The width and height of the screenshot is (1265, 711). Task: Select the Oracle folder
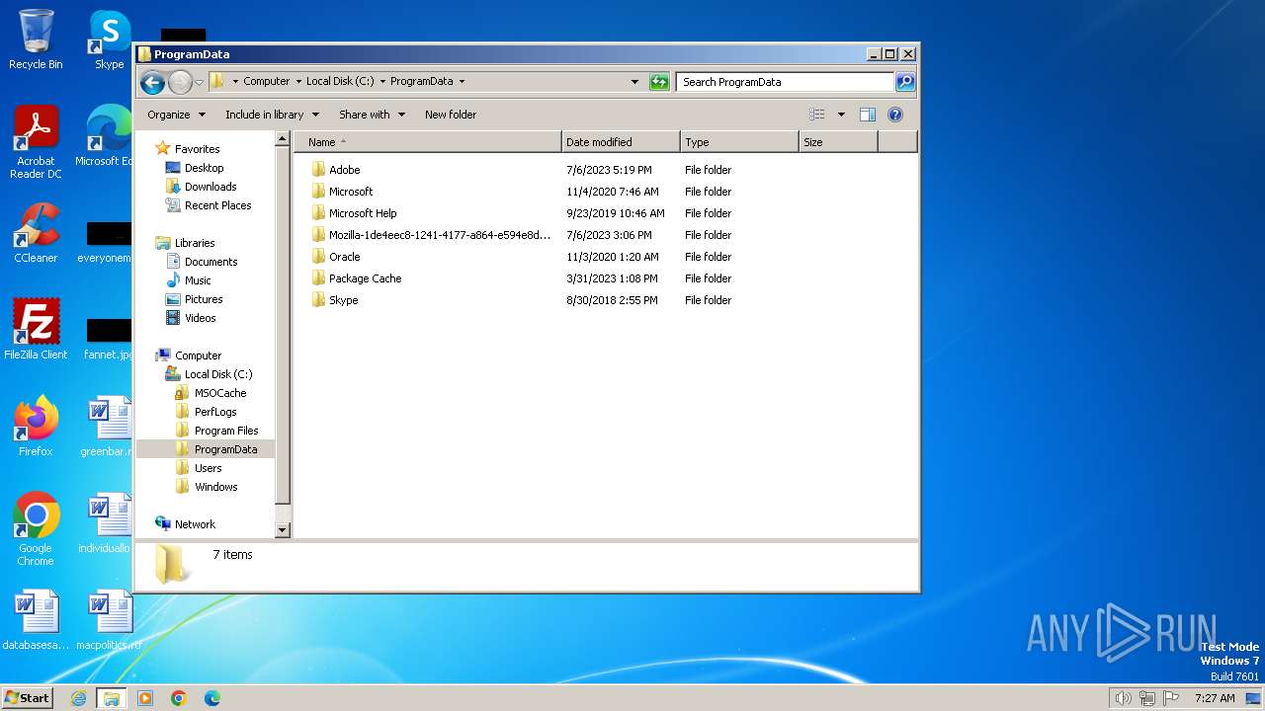[344, 257]
